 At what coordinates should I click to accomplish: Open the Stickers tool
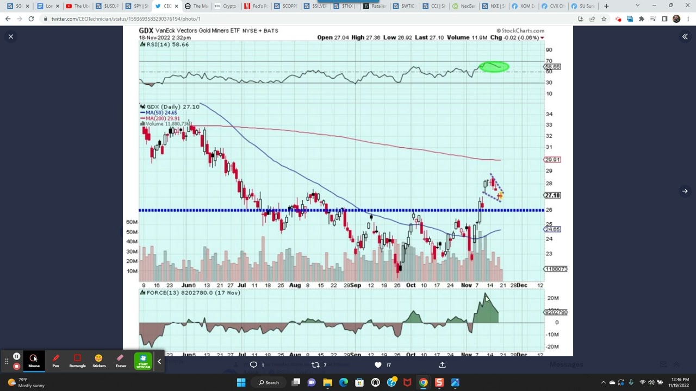pos(99,361)
